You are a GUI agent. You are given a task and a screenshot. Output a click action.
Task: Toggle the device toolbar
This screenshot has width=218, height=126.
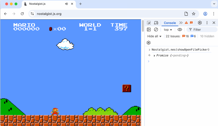tap(156, 23)
